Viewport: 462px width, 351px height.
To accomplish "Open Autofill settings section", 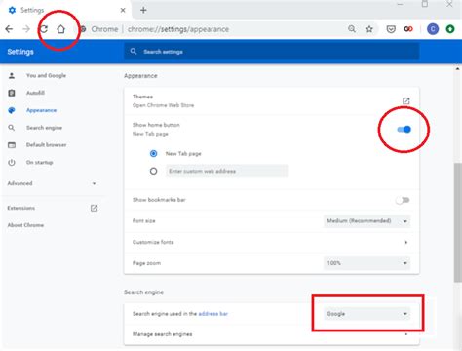I will click(x=35, y=93).
